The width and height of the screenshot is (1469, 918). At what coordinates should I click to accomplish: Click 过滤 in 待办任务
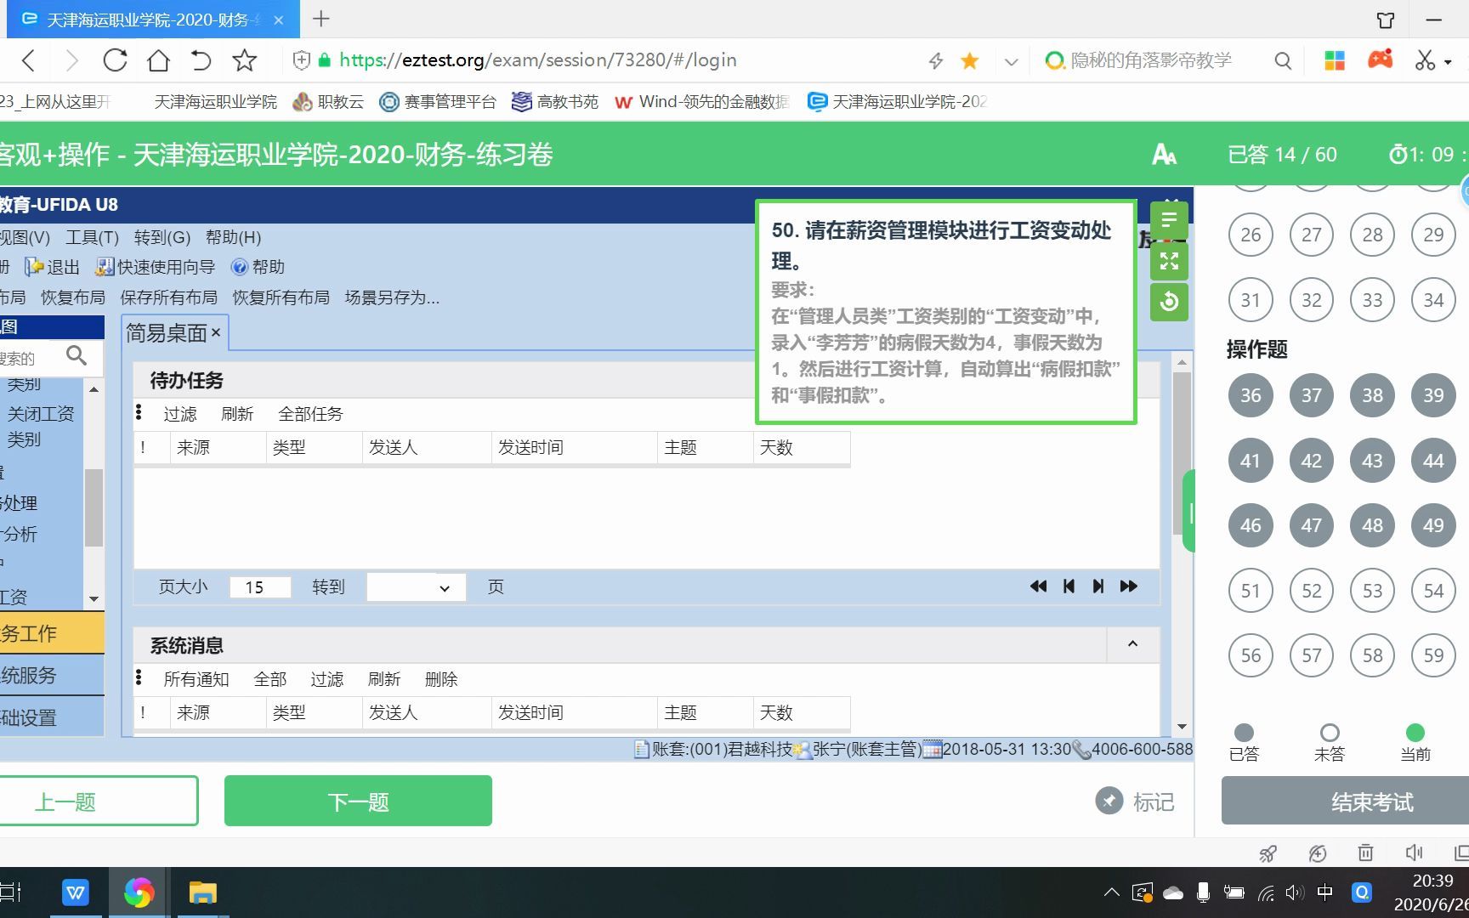179,414
